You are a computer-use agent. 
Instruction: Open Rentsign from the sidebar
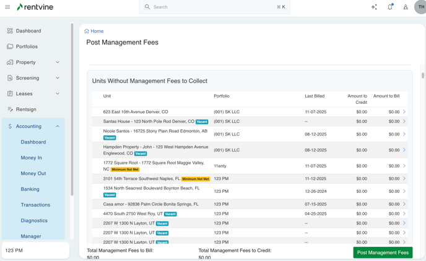(x=26, y=109)
